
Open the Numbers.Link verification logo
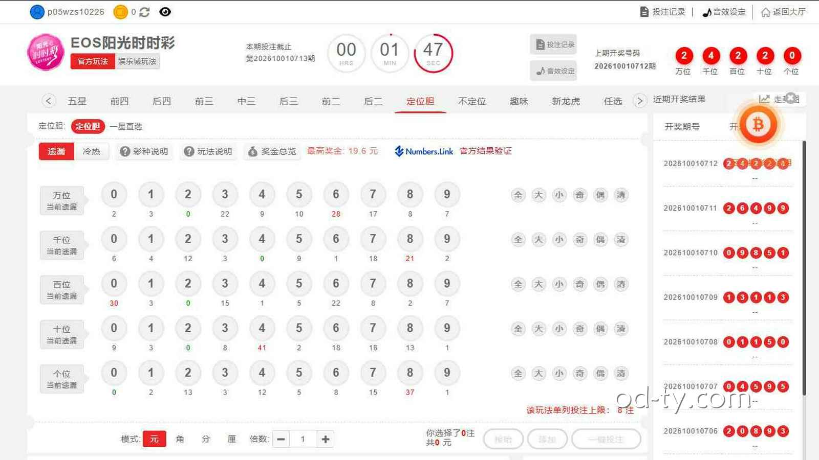pyautogui.click(x=424, y=151)
